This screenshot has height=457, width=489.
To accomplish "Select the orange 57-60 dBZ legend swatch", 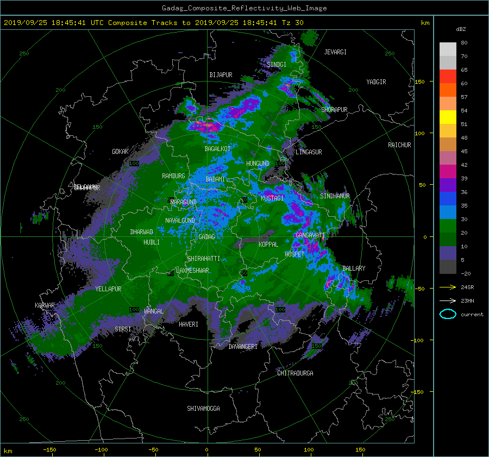I will [x=448, y=90].
